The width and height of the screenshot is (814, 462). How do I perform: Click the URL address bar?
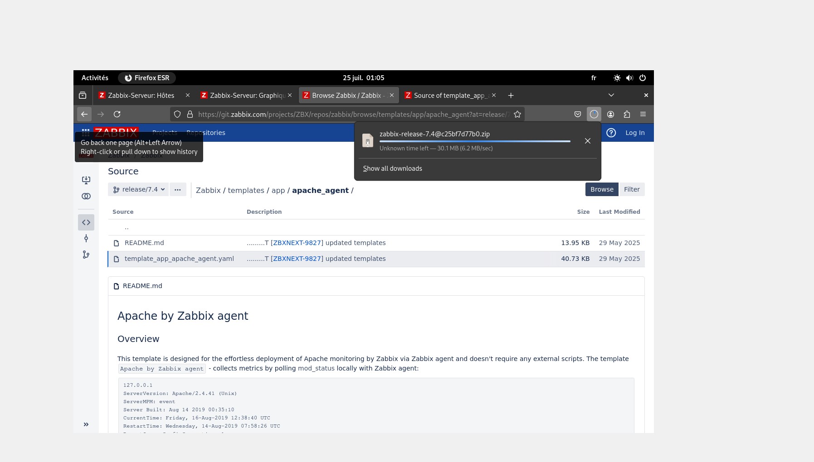click(354, 115)
